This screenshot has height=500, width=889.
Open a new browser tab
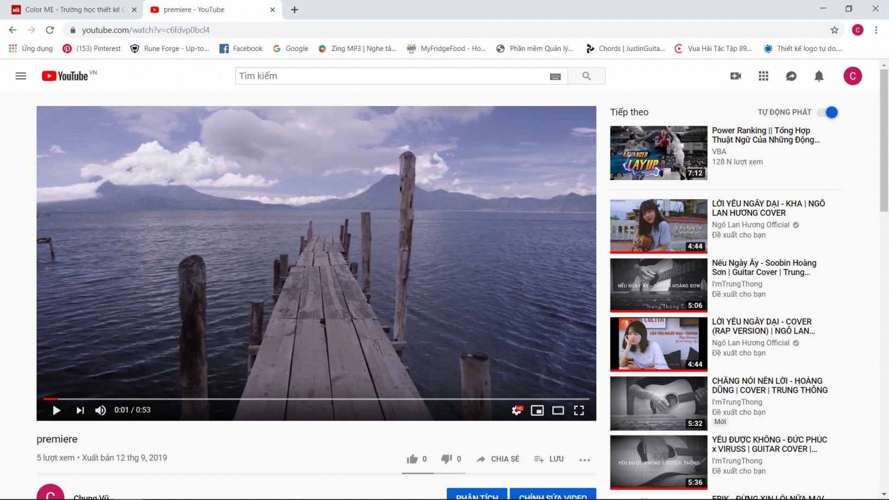click(295, 9)
